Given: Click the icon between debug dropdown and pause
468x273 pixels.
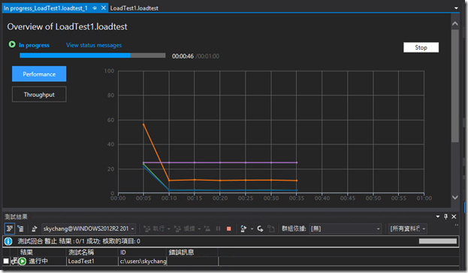Looking at the screenshot, I should (207, 229).
